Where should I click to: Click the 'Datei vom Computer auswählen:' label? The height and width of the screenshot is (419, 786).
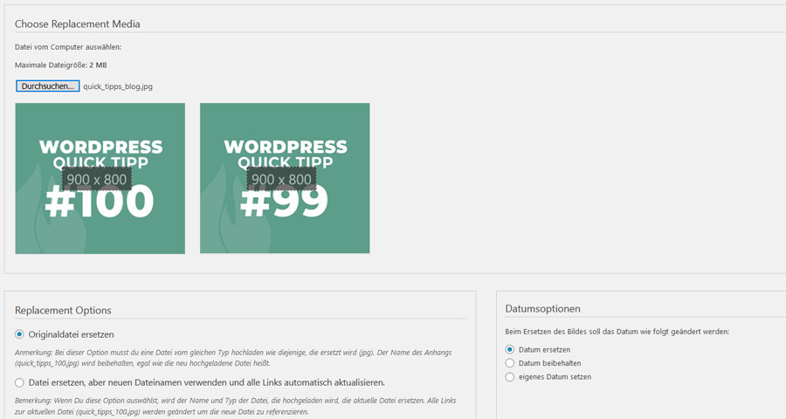tap(68, 47)
